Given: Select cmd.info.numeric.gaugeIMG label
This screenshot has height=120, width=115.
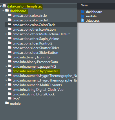Looking at the screenshot, I should point(34,67).
